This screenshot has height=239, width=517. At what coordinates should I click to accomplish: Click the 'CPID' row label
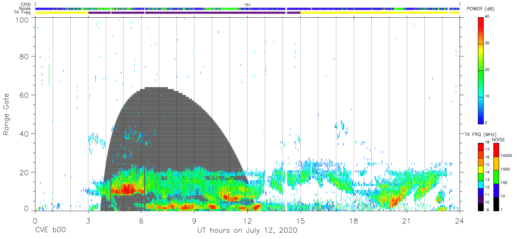[x=26, y=4]
